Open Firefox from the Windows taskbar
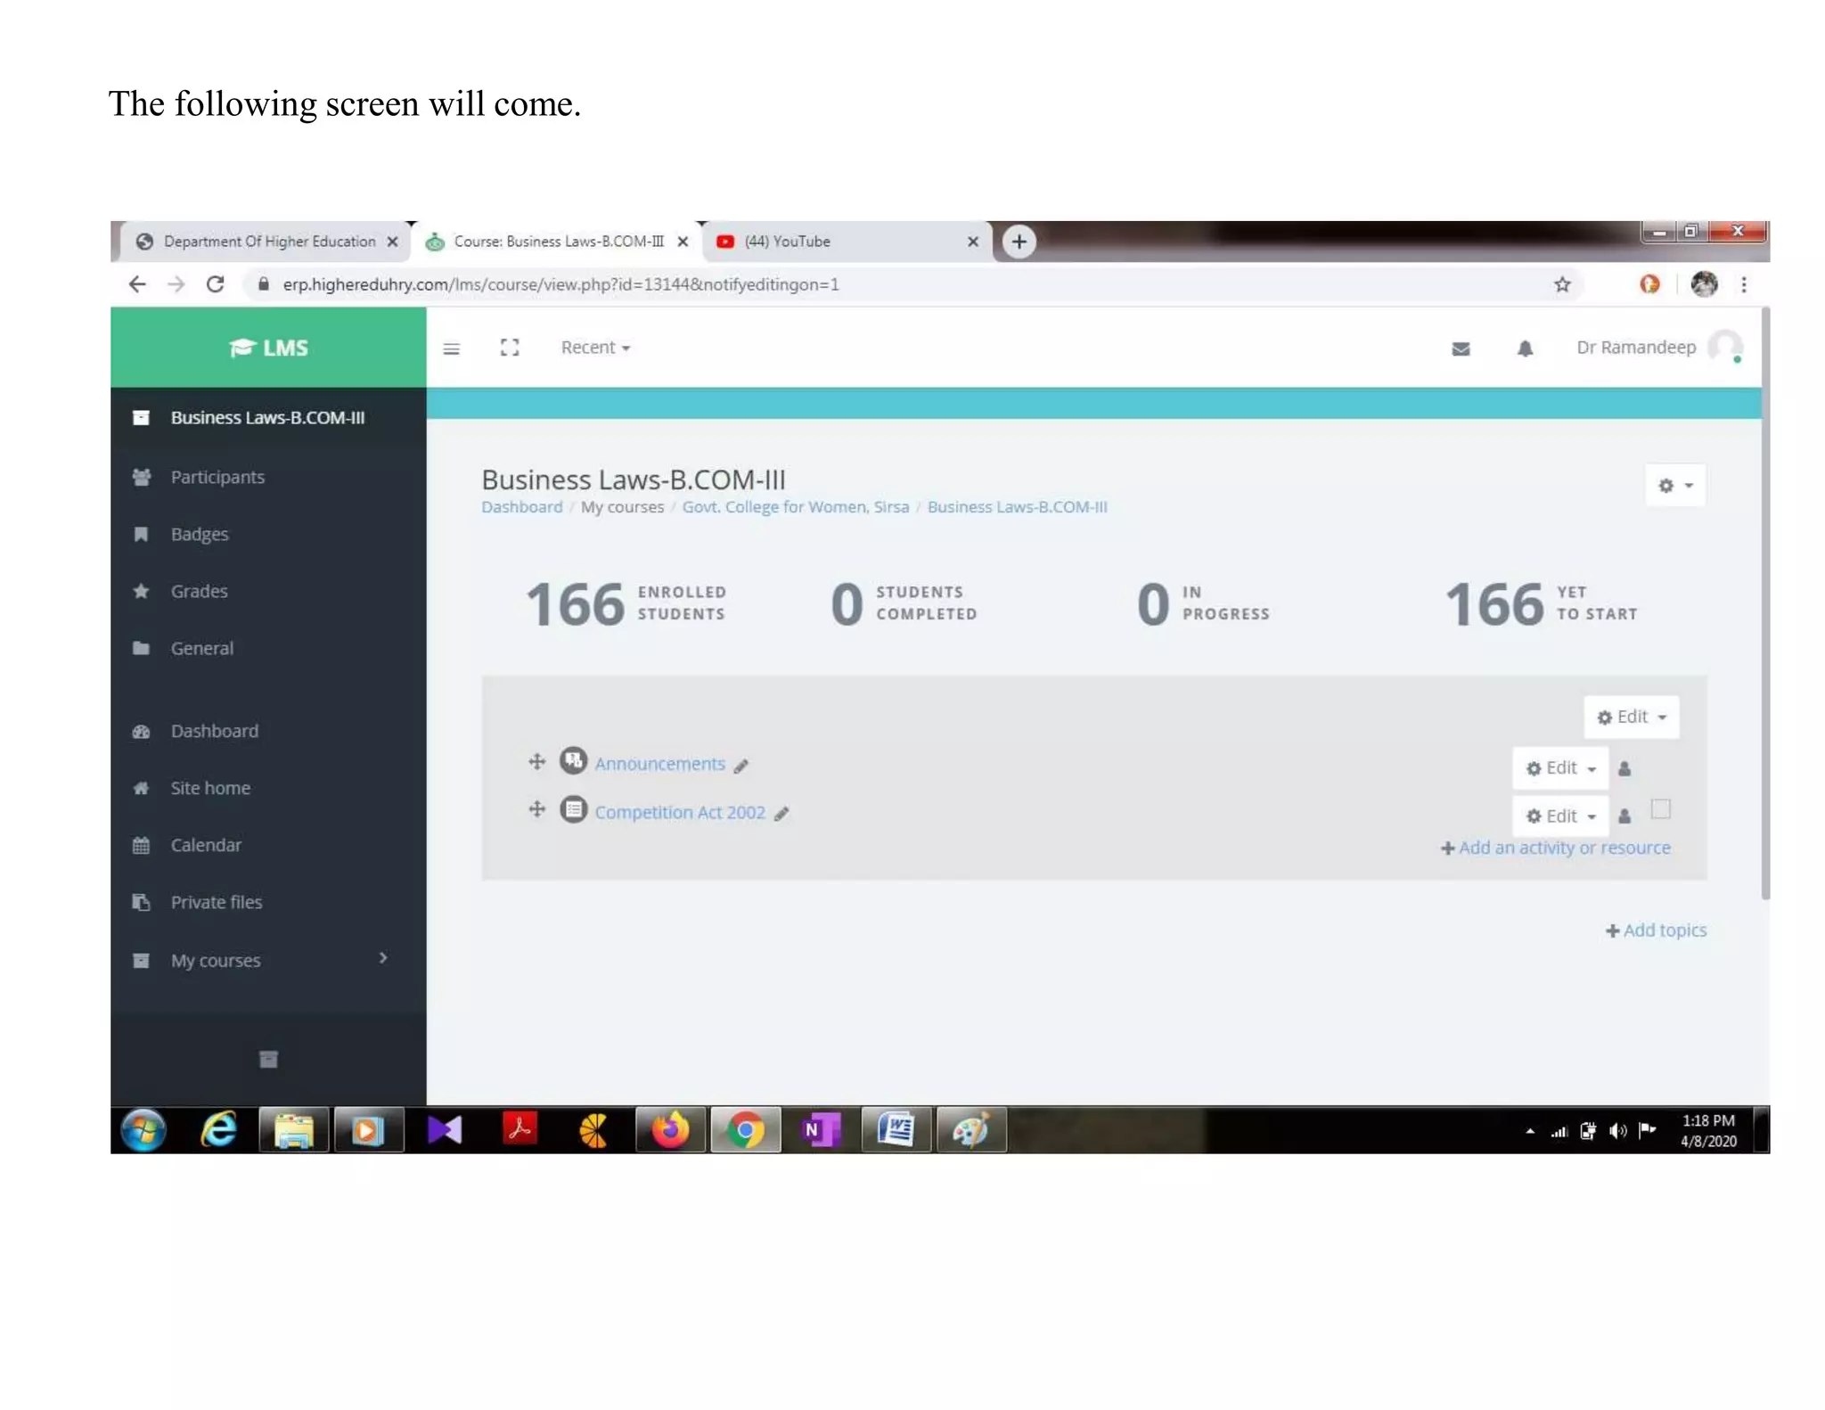The width and height of the screenshot is (1825, 1410). [670, 1130]
